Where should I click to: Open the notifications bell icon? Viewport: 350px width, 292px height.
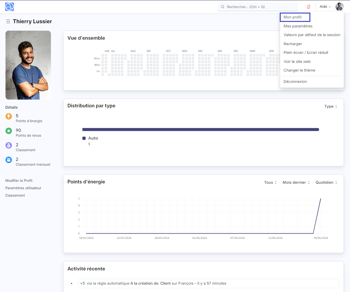point(308,7)
